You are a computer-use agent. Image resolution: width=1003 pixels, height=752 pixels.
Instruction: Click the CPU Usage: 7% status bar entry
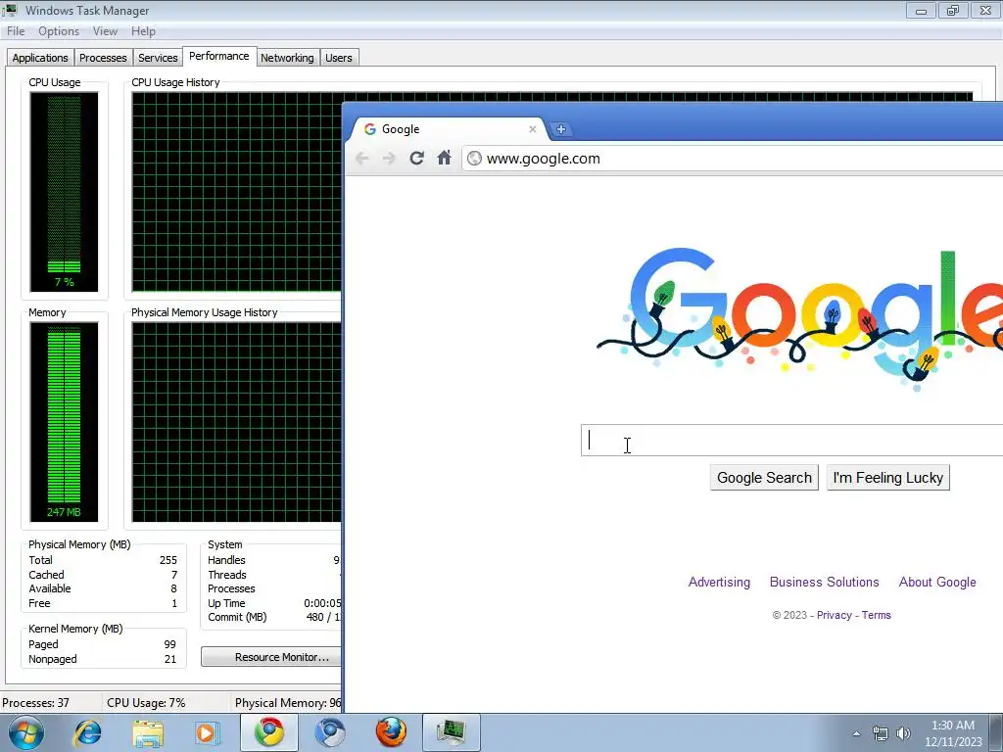[x=146, y=703]
